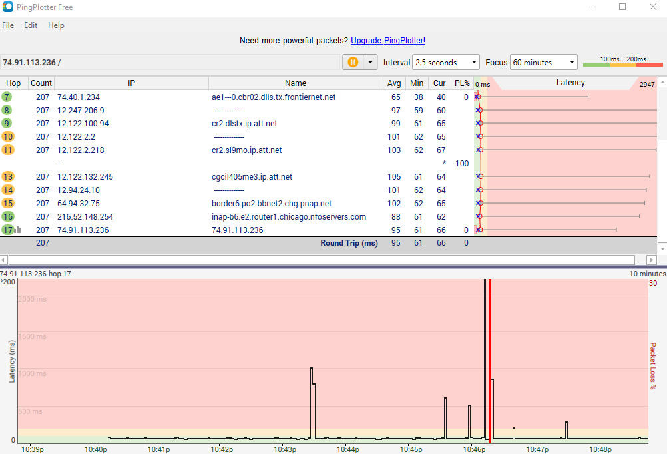Click the 10:44p time axis label
This screenshot has width=667, height=454.
(x=348, y=449)
